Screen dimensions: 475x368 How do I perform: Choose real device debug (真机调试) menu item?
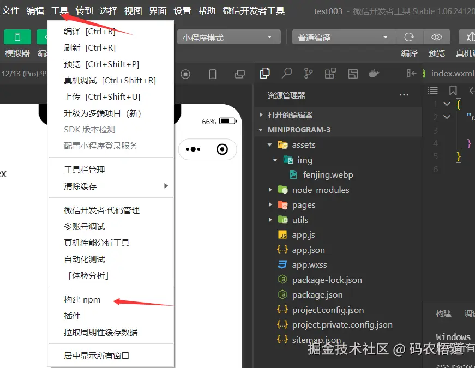point(111,81)
